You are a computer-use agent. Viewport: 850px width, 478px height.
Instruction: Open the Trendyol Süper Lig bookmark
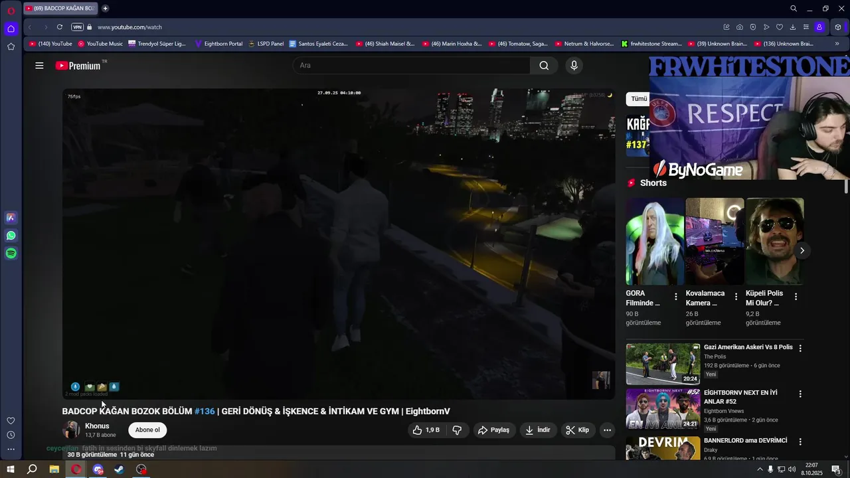157,44
